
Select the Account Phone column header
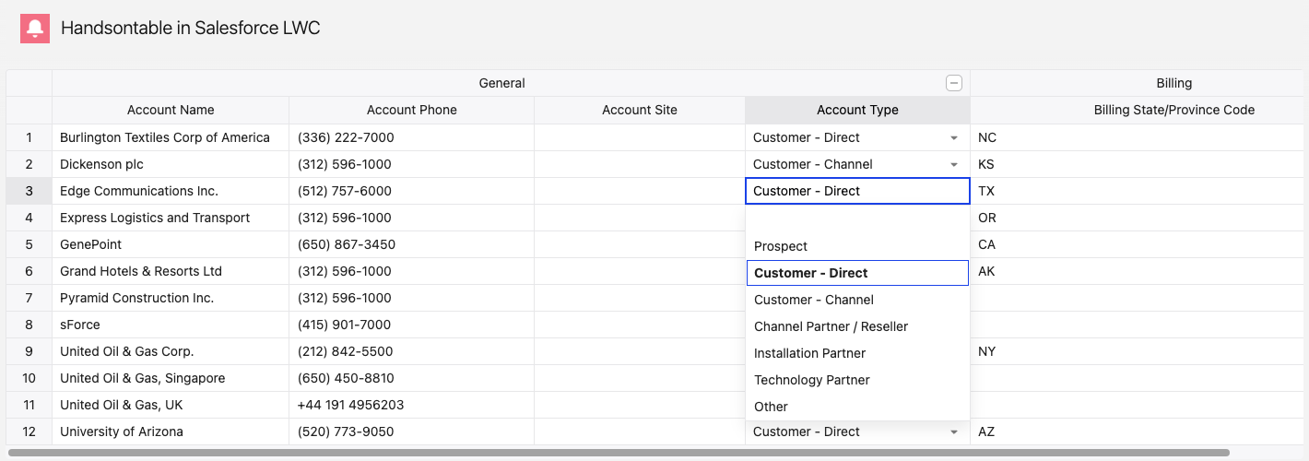(x=412, y=110)
